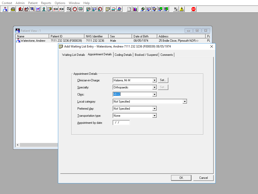Screen dimensions: 258x194
Task: Click the colored bar chart icon
Action: click(x=135, y=9)
